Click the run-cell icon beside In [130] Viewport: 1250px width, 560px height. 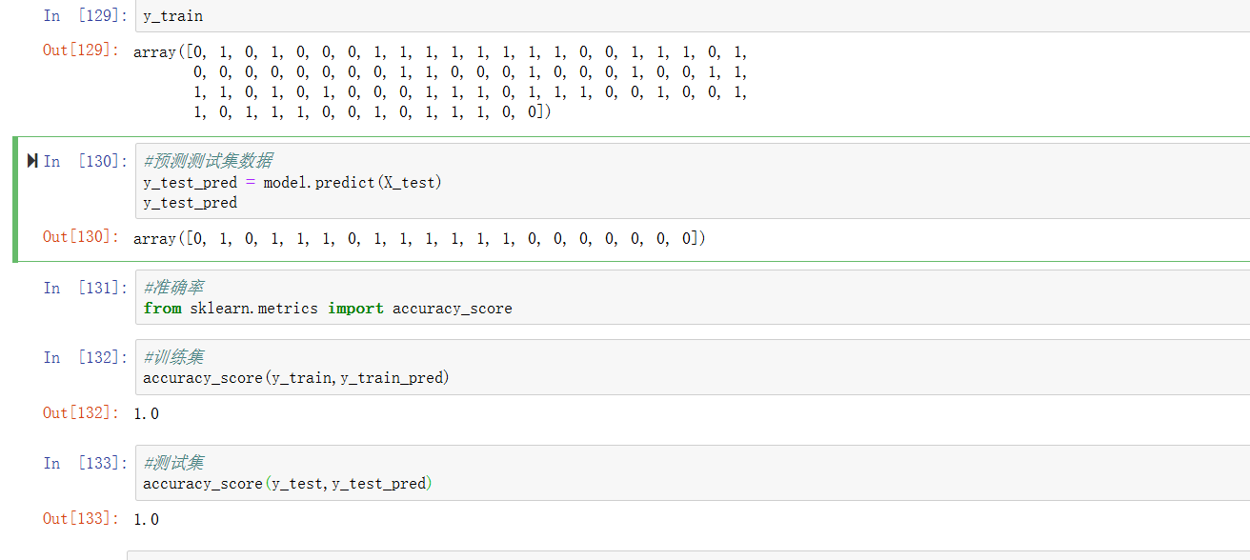tap(33, 161)
